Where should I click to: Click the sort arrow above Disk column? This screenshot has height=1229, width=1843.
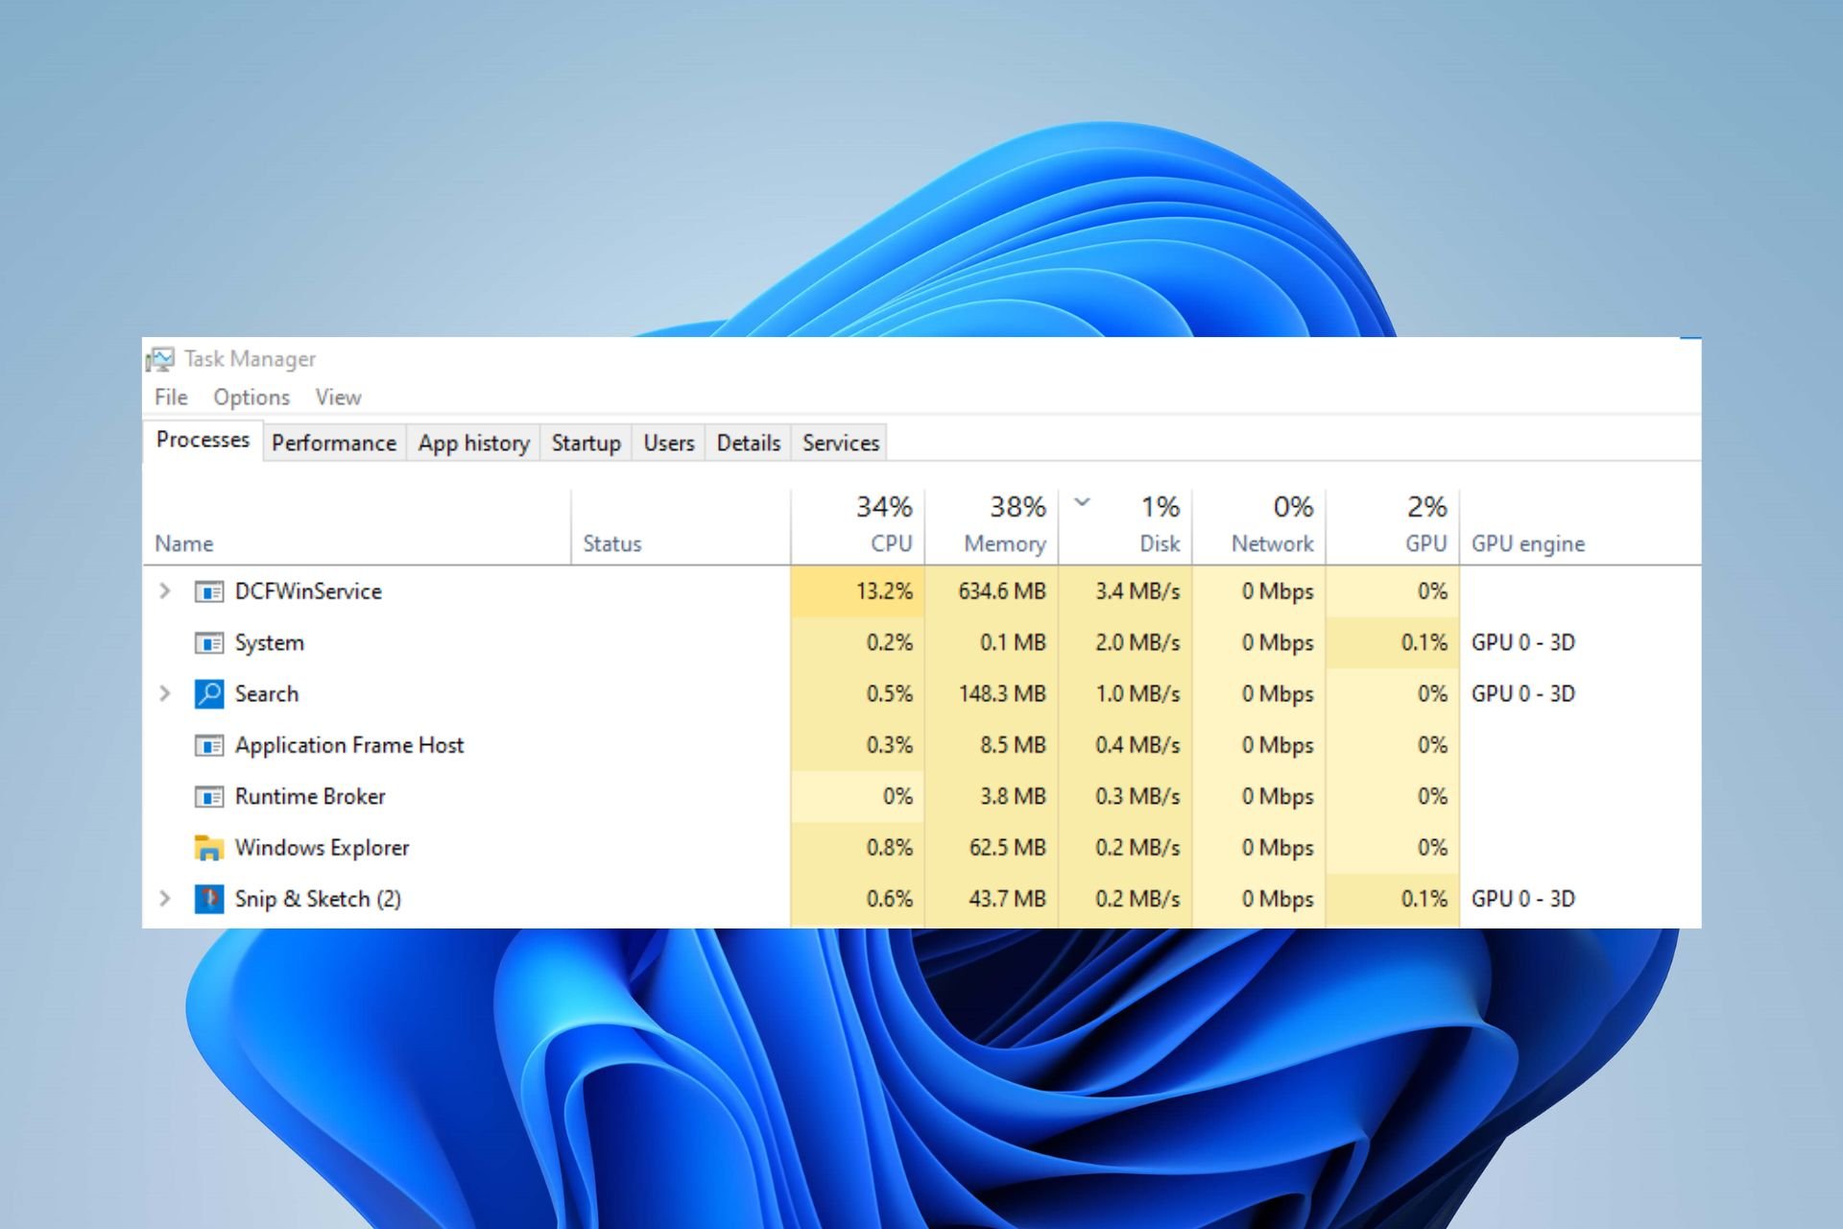pos(1082,502)
